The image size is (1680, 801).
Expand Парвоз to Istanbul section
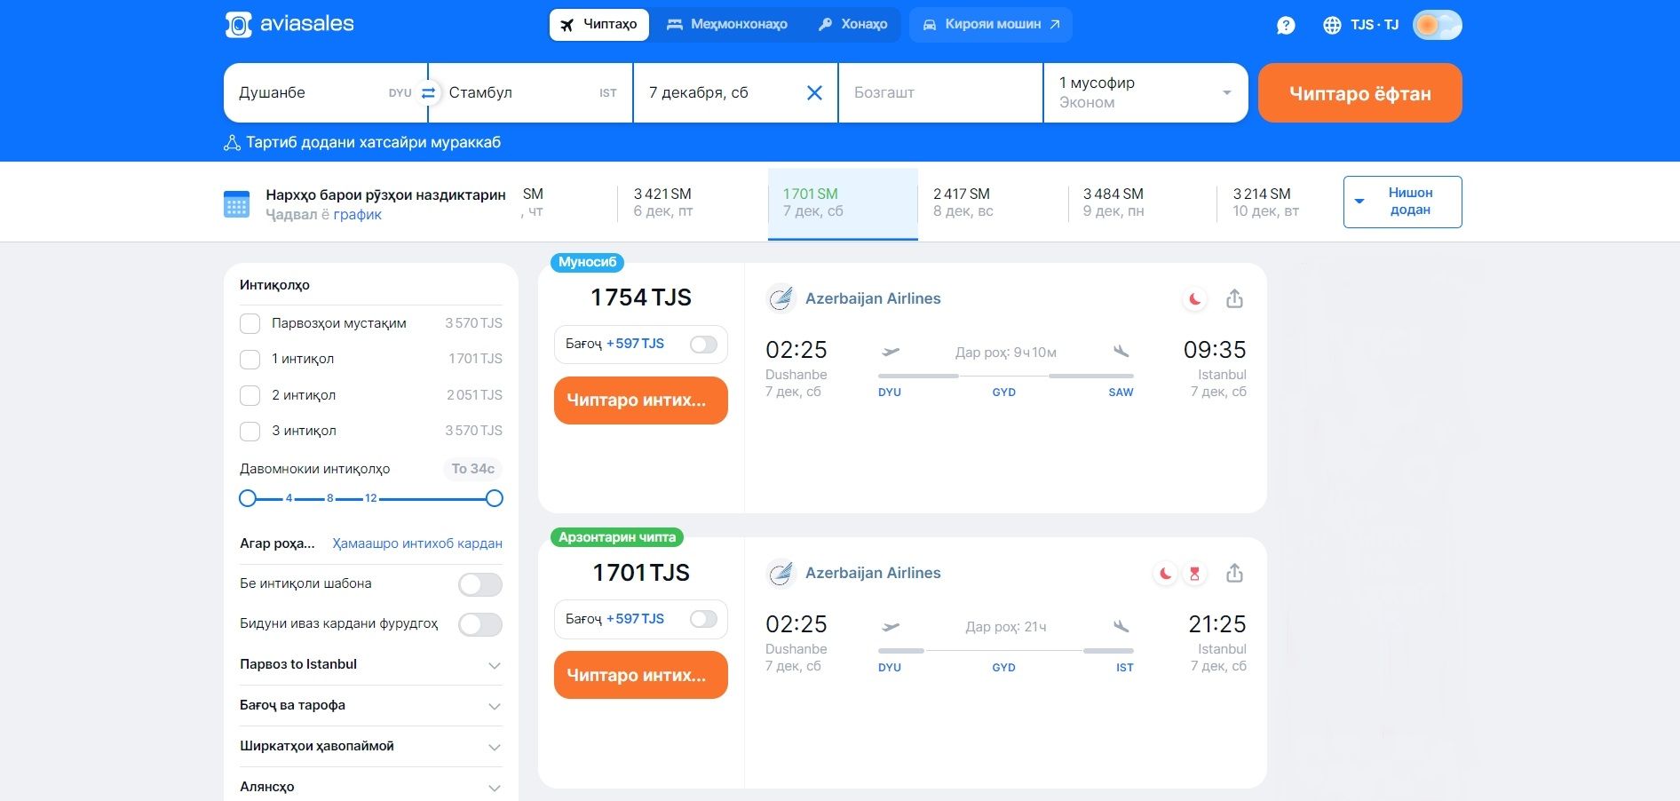click(371, 665)
